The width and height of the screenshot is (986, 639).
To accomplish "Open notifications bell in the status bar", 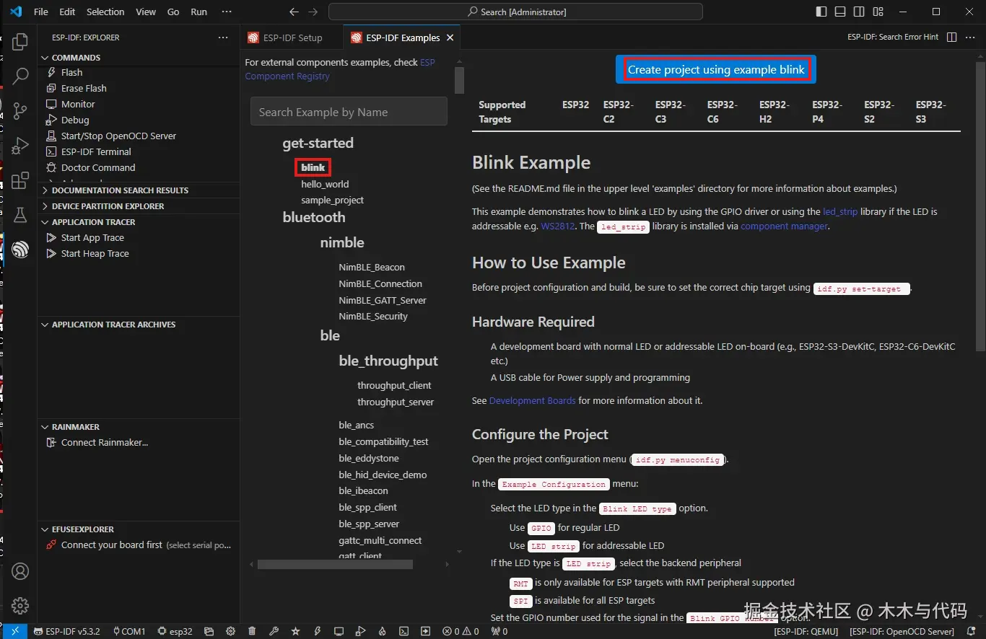I will 971,631.
